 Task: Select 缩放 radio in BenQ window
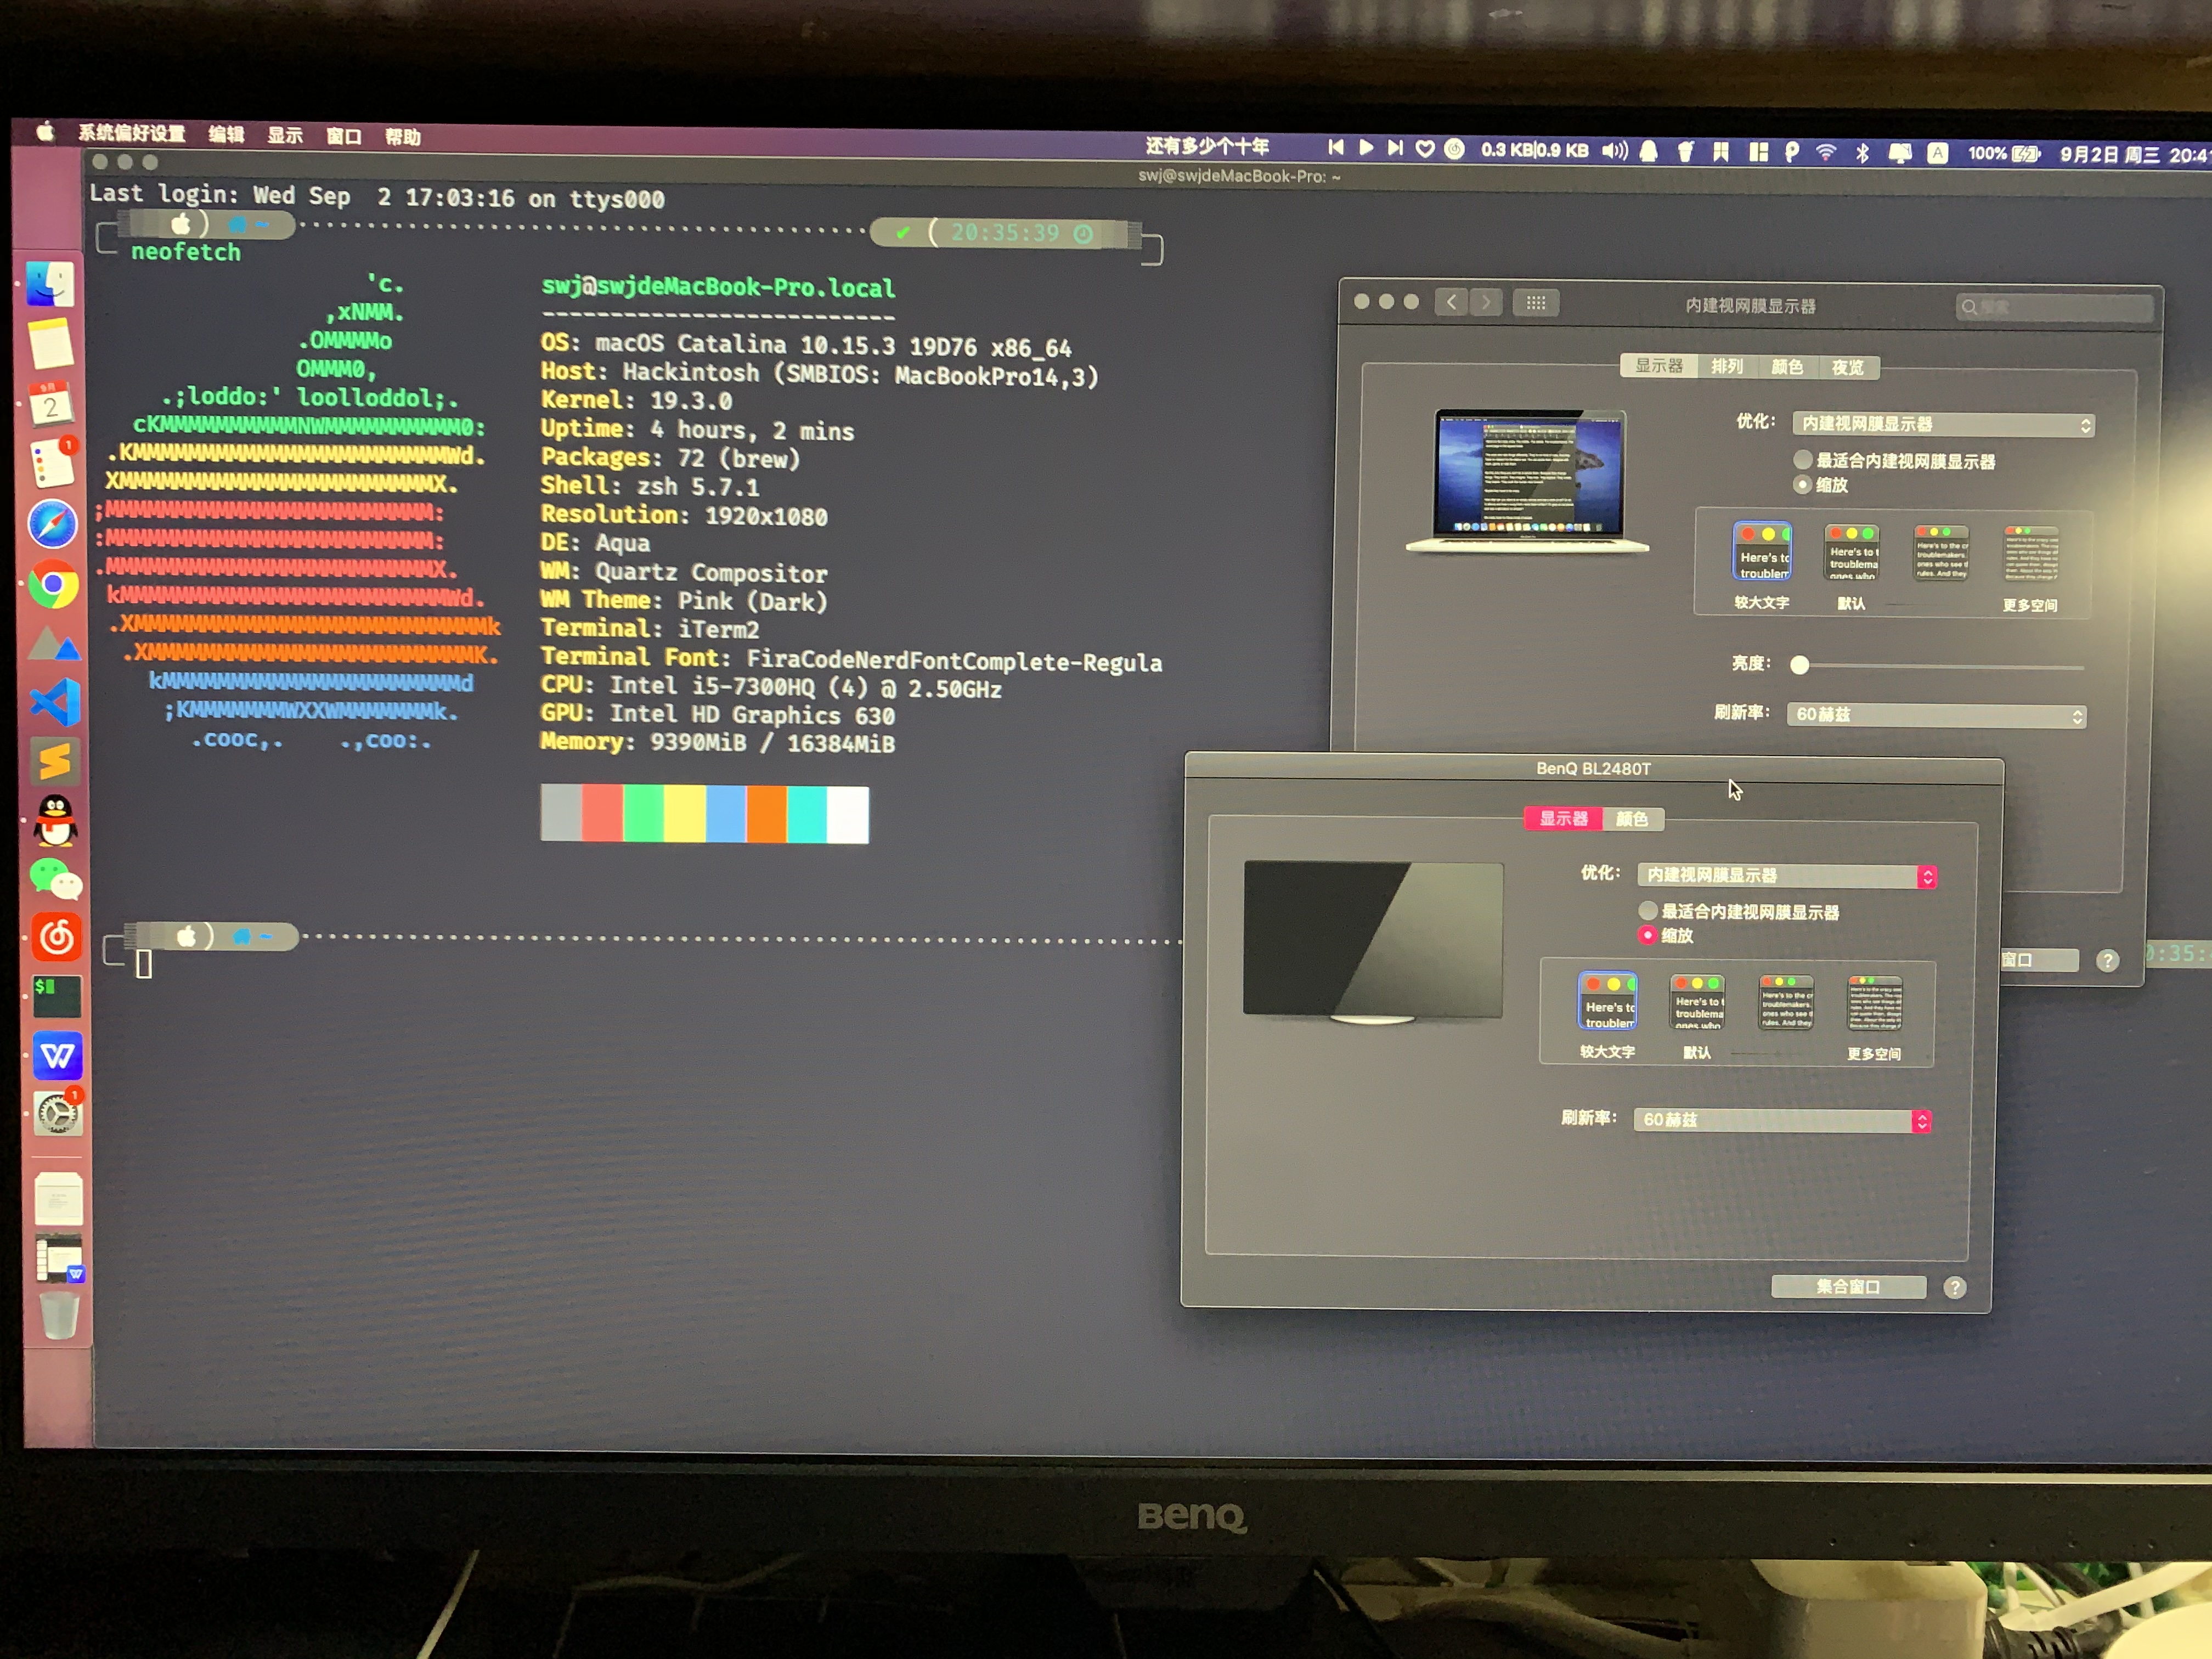[1648, 935]
